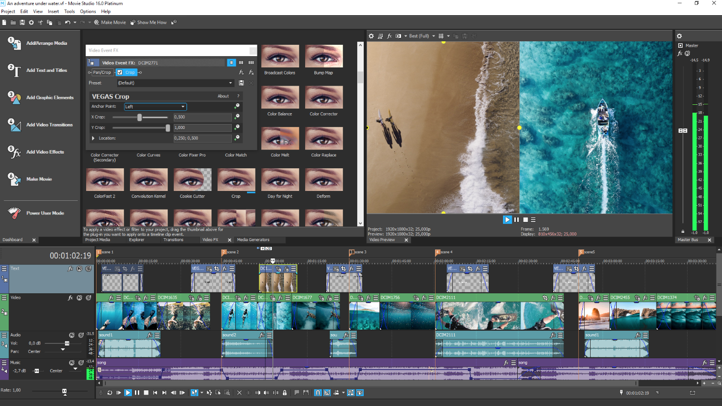Switch to the Transitions tab

173,240
